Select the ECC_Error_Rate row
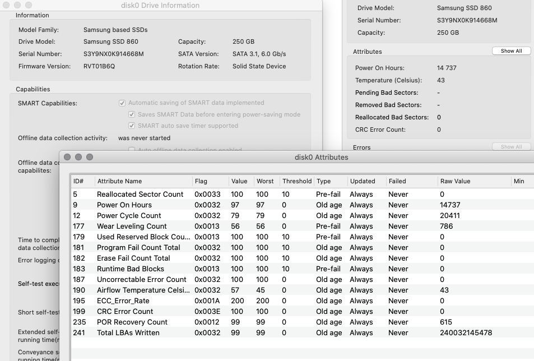Viewport: 534px width, 361px height. [303, 300]
